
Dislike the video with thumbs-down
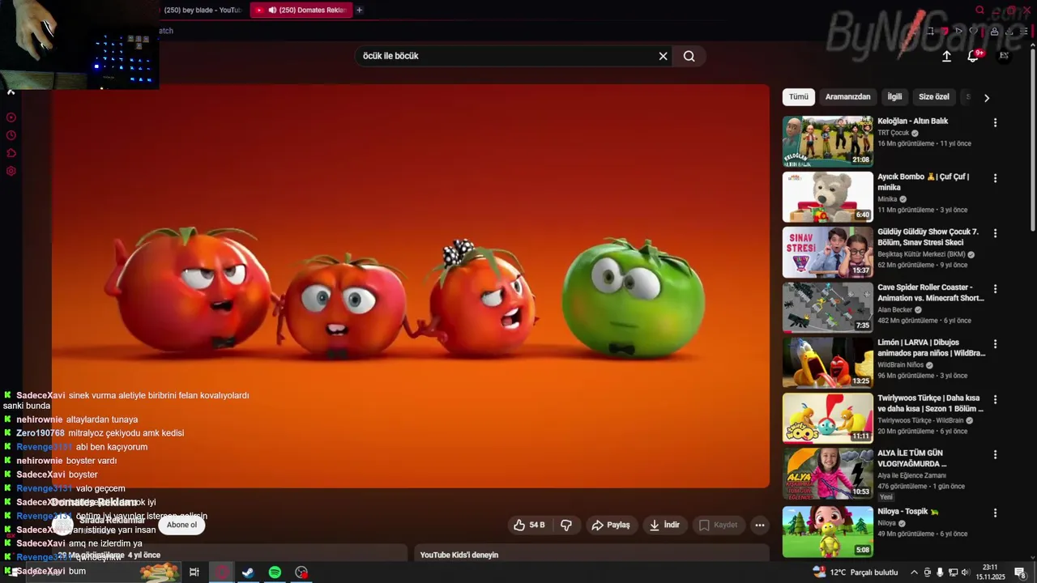point(566,525)
